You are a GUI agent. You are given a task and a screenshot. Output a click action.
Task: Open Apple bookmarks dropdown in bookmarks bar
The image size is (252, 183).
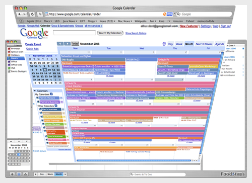click(34, 21)
